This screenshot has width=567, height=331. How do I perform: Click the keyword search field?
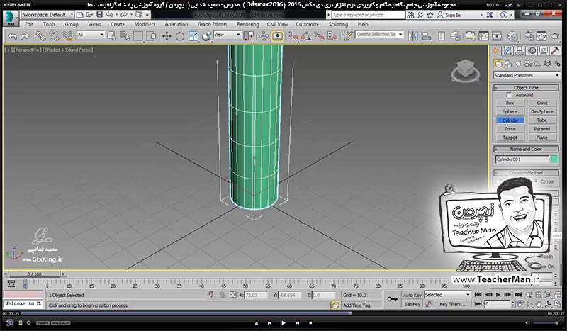pyautogui.click(x=368, y=15)
